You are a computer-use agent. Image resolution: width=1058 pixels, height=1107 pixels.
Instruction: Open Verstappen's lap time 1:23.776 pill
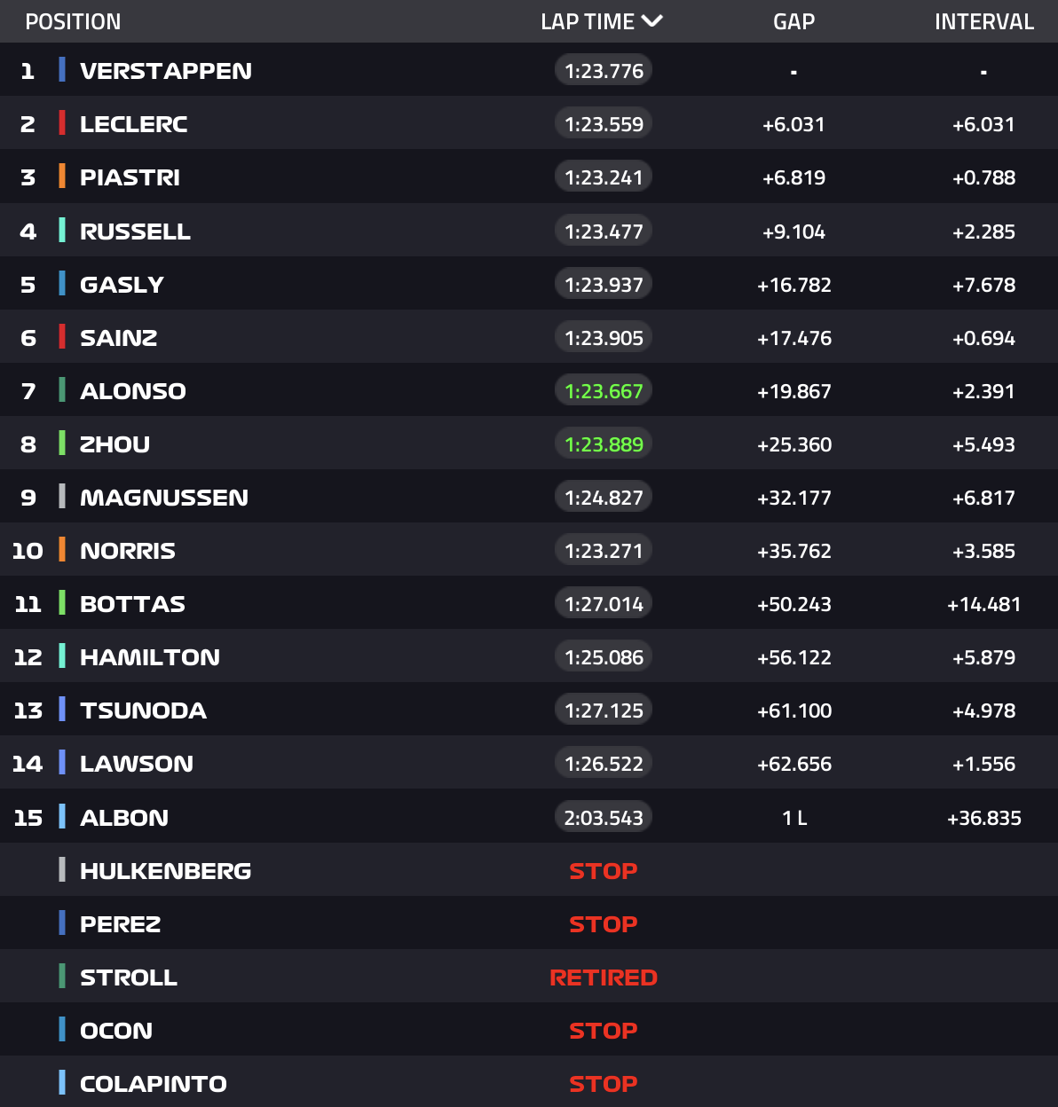pyautogui.click(x=604, y=71)
